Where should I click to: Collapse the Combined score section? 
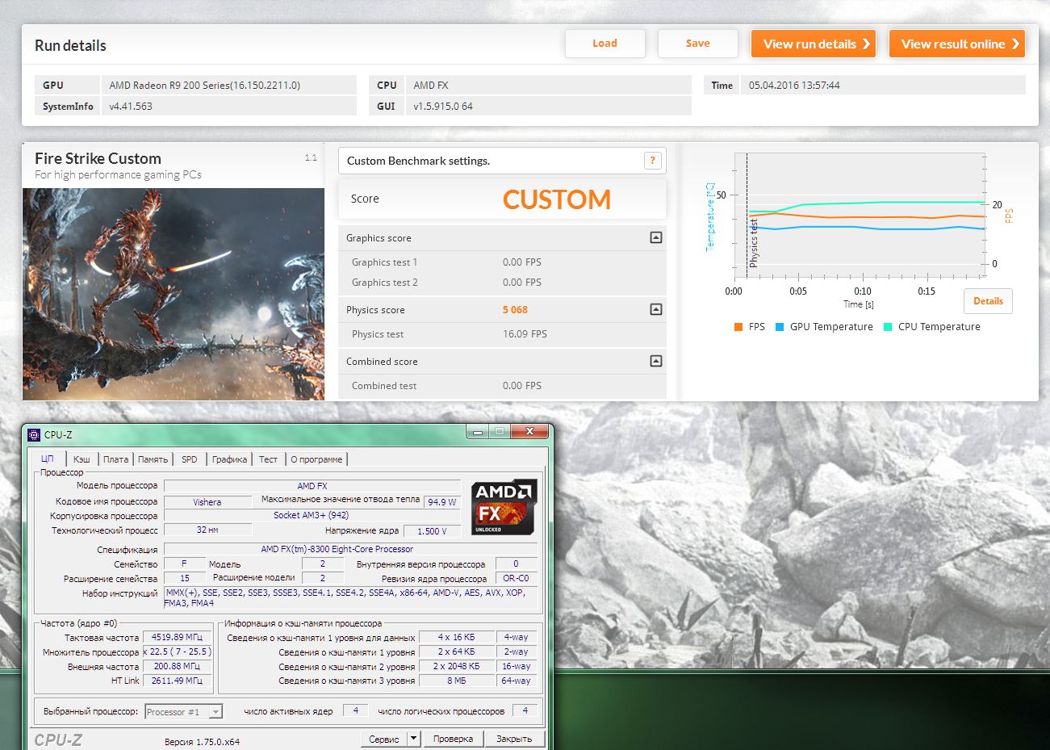coord(656,361)
